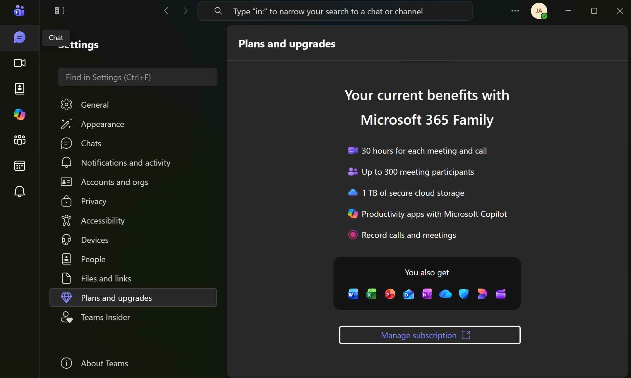This screenshot has height=378, width=631.
Task: Click the search magnifier icon
Action: coord(218,11)
